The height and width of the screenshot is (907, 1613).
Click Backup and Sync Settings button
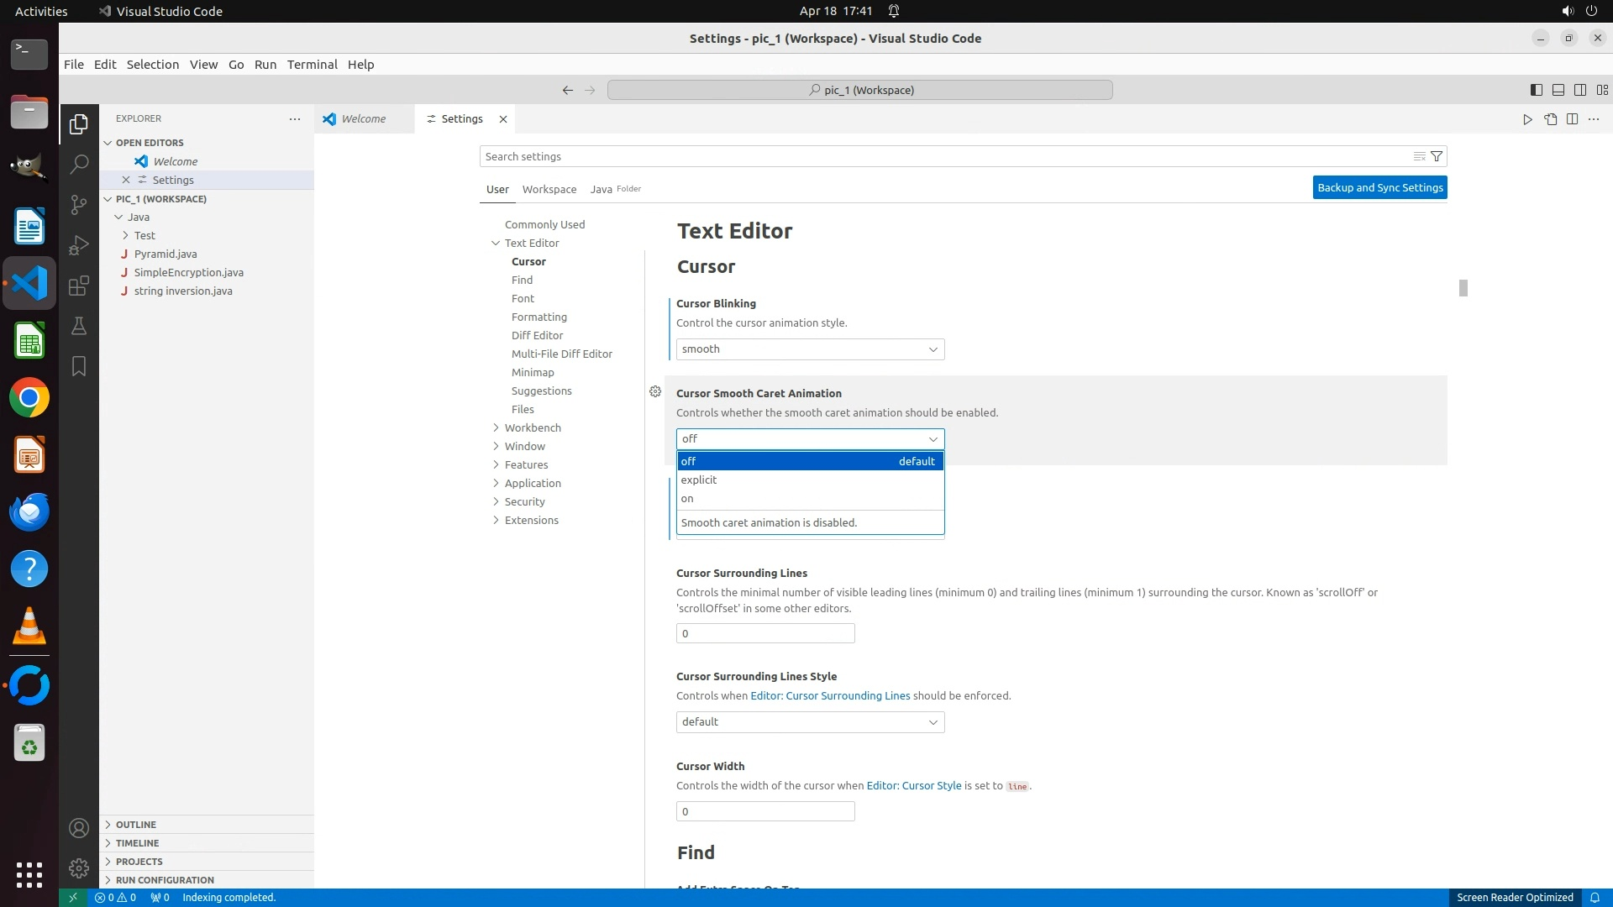(x=1379, y=187)
